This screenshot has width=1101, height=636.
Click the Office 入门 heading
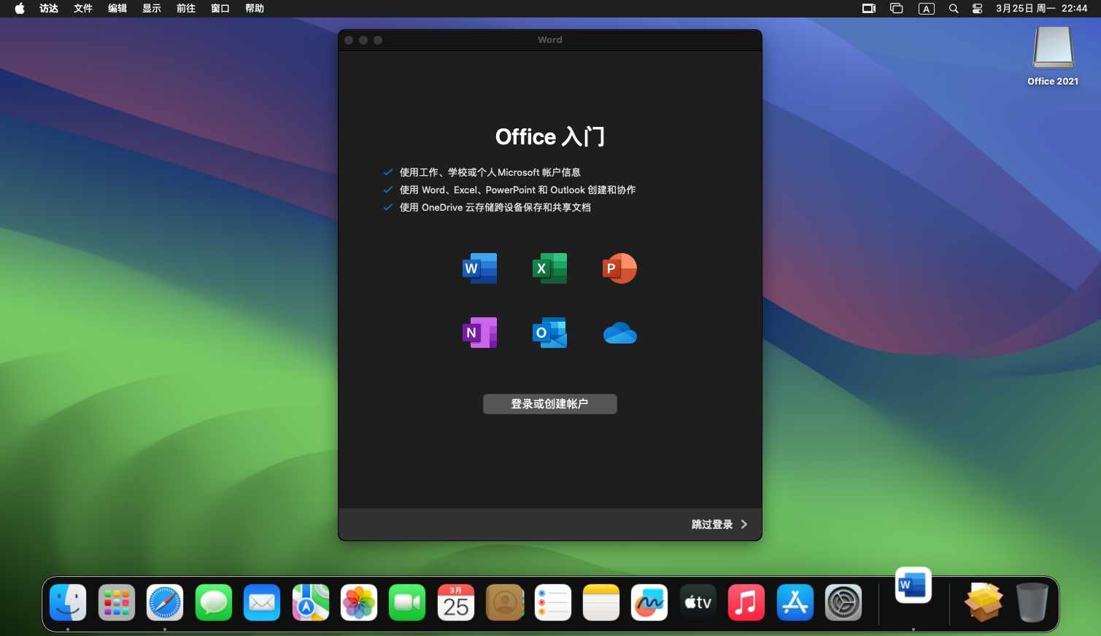click(x=550, y=136)
